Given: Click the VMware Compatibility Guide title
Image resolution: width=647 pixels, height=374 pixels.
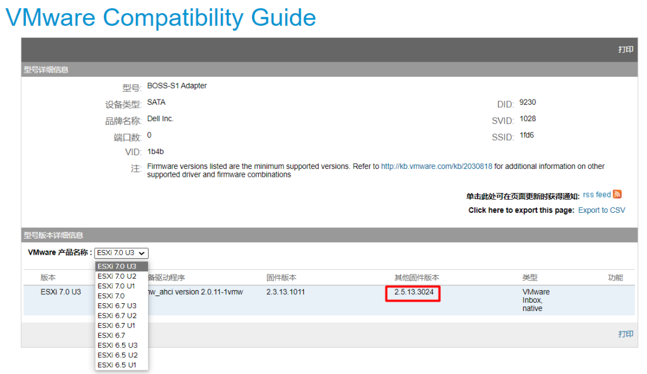Looking at the screenshot, I should (161, 18).
